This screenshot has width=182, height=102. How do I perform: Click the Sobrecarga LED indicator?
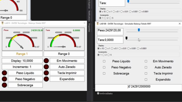click(x=5, y=85)
